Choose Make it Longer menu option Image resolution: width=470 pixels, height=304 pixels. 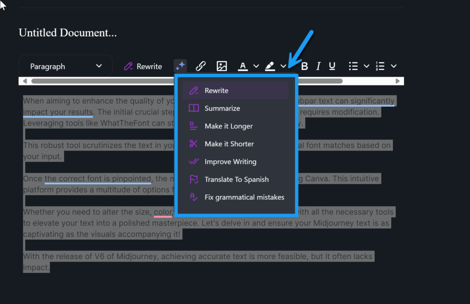point(229,126)
